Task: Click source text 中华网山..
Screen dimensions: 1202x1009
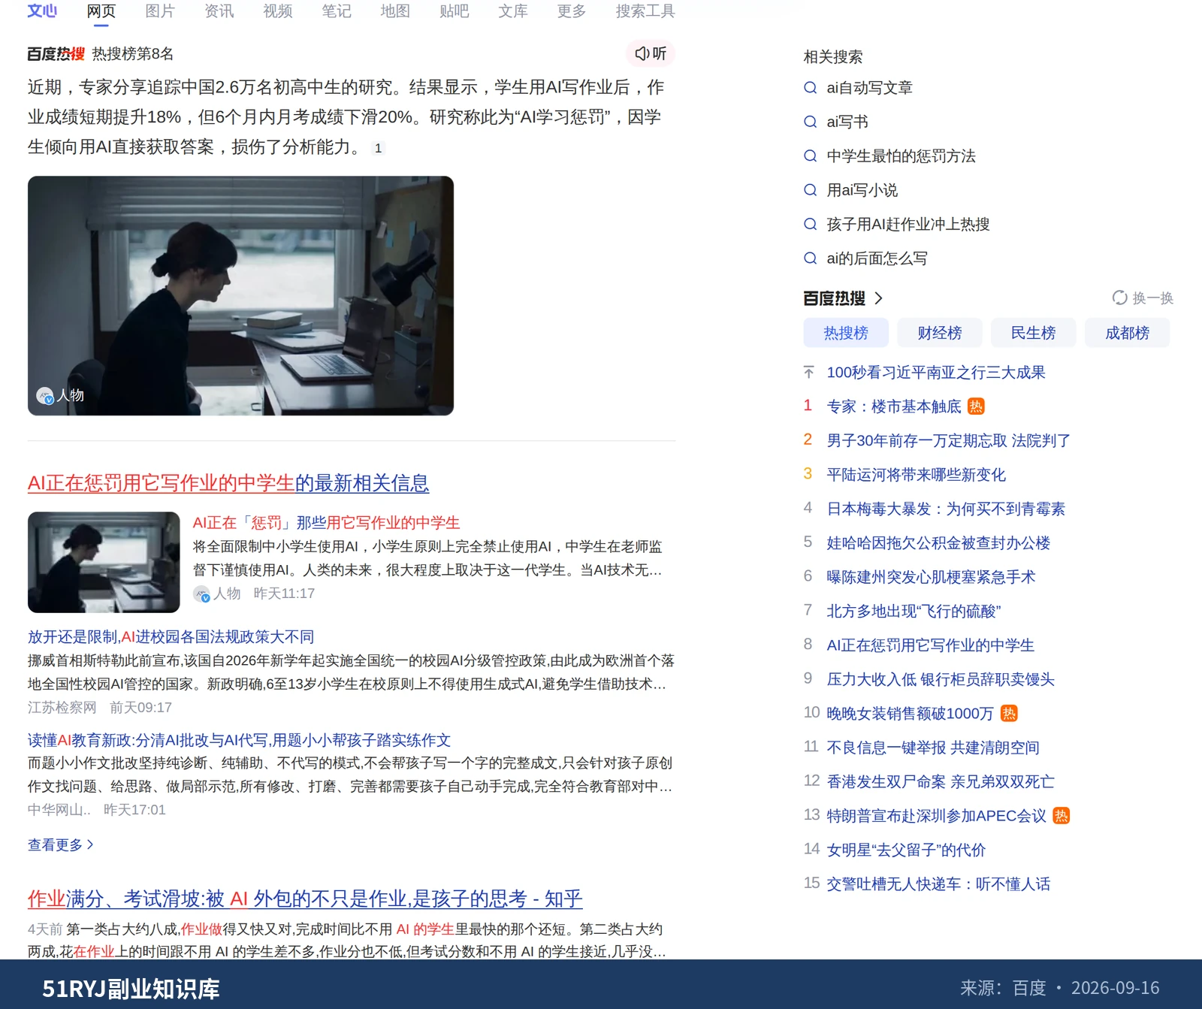Action: (59, 810)
